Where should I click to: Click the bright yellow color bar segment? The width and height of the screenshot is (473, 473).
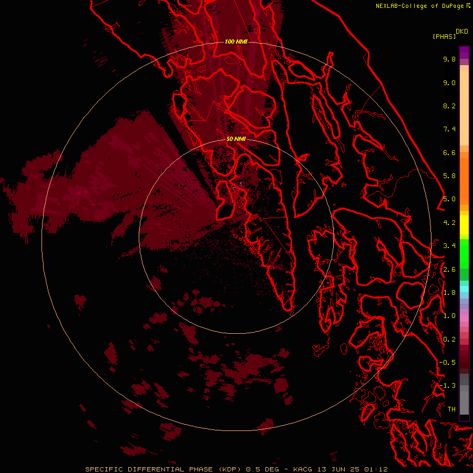click(464, 225)
